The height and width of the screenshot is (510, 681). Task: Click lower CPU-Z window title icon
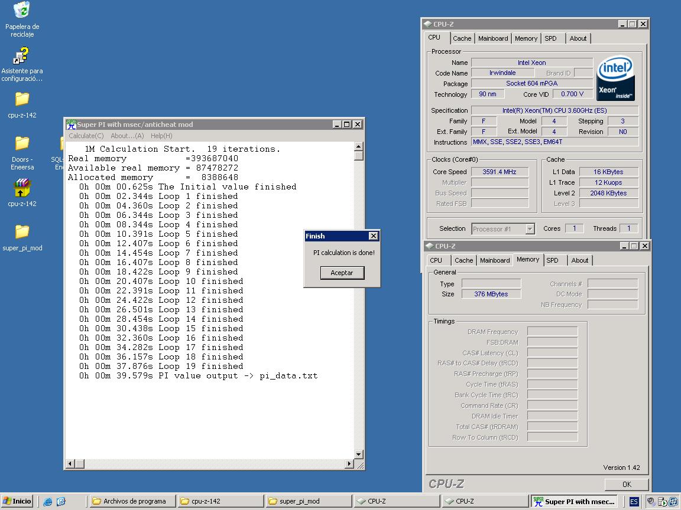coord(430,246)
